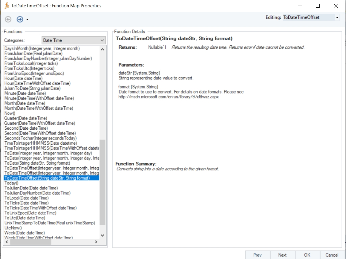Select the Today() function

click(x=11, y=183)
